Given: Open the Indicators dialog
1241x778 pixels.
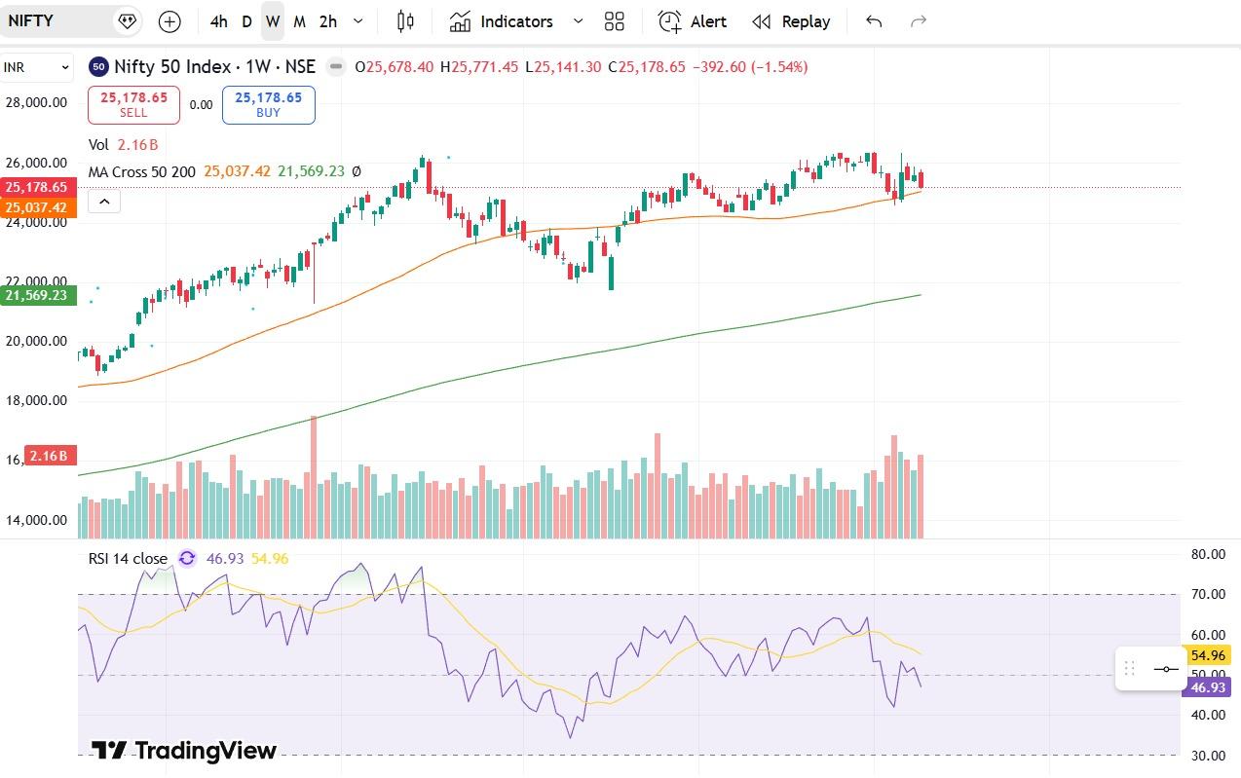Looking at the screenshot, I should pyautogui.click(x=502, y=21).
